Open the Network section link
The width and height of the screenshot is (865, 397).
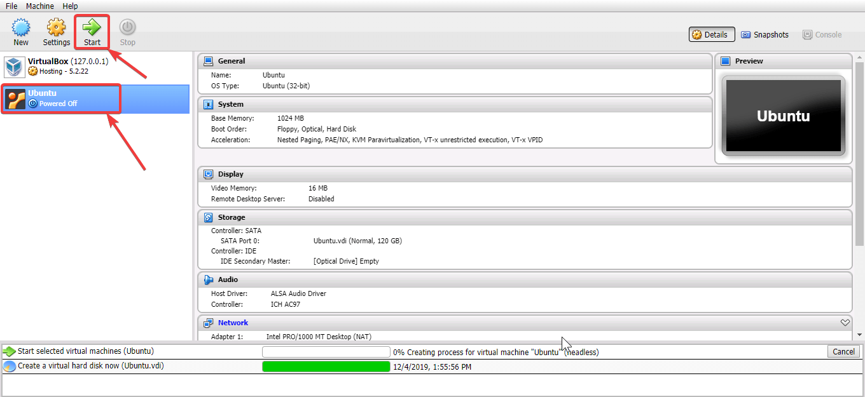point(233,323)
